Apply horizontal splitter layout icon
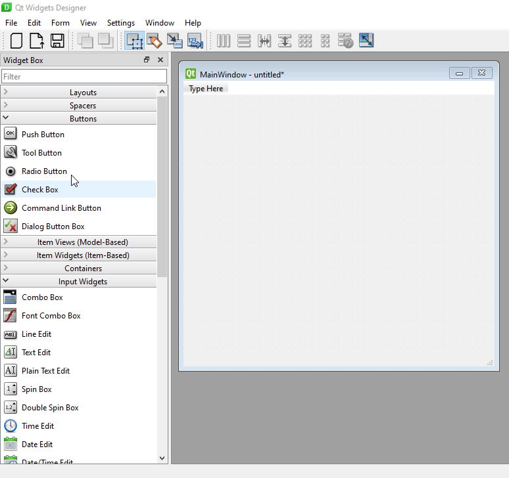 click(264, 41)
